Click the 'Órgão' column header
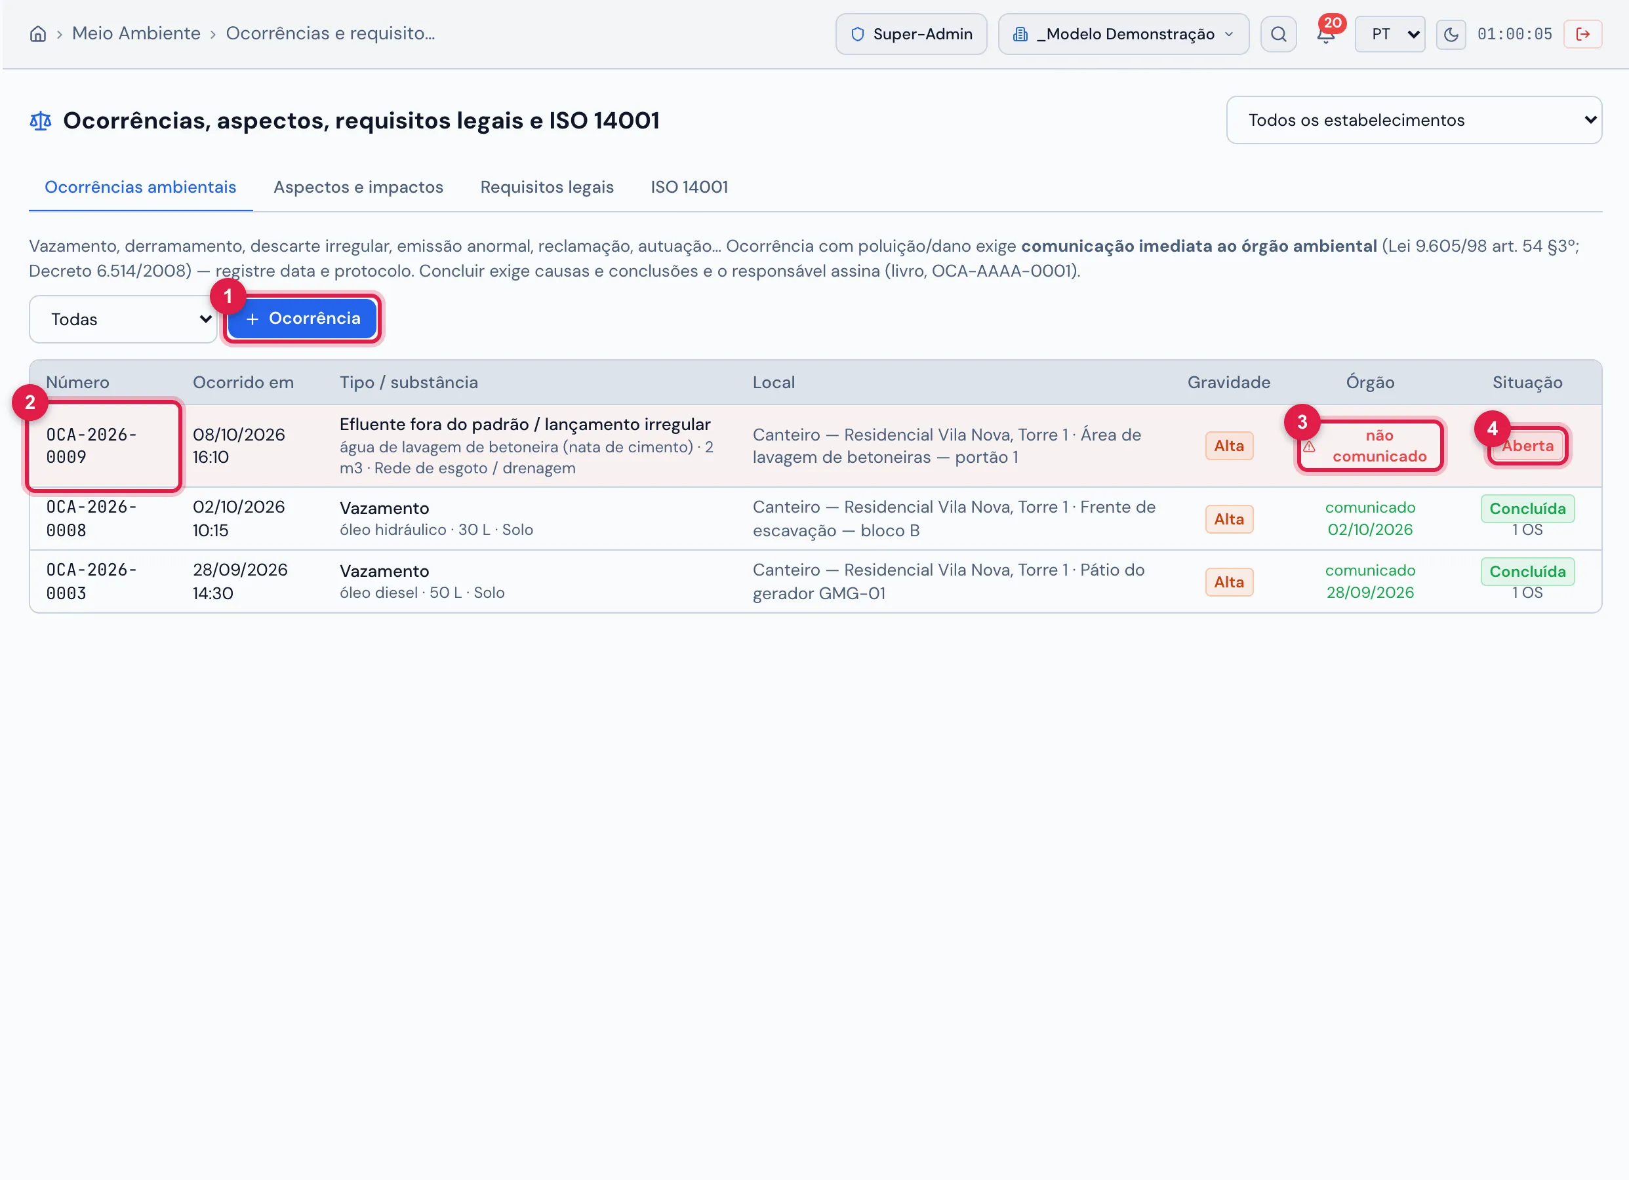This screenshot has width=1629, height=1180. pos(1370,382)
